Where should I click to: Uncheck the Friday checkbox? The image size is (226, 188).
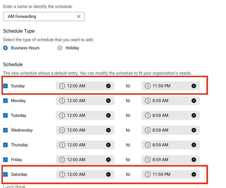5,160
